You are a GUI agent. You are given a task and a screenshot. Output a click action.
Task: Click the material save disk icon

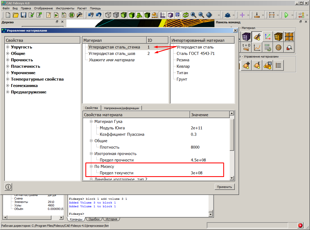[268, 65]
